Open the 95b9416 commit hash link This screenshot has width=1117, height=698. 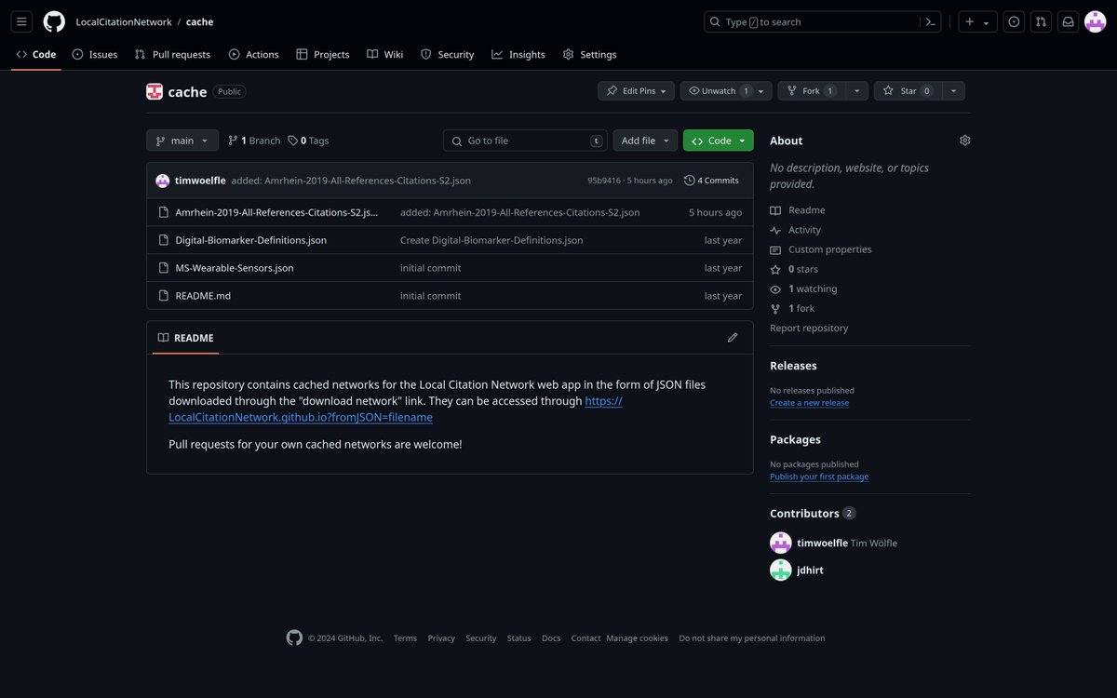click(604, 181)
